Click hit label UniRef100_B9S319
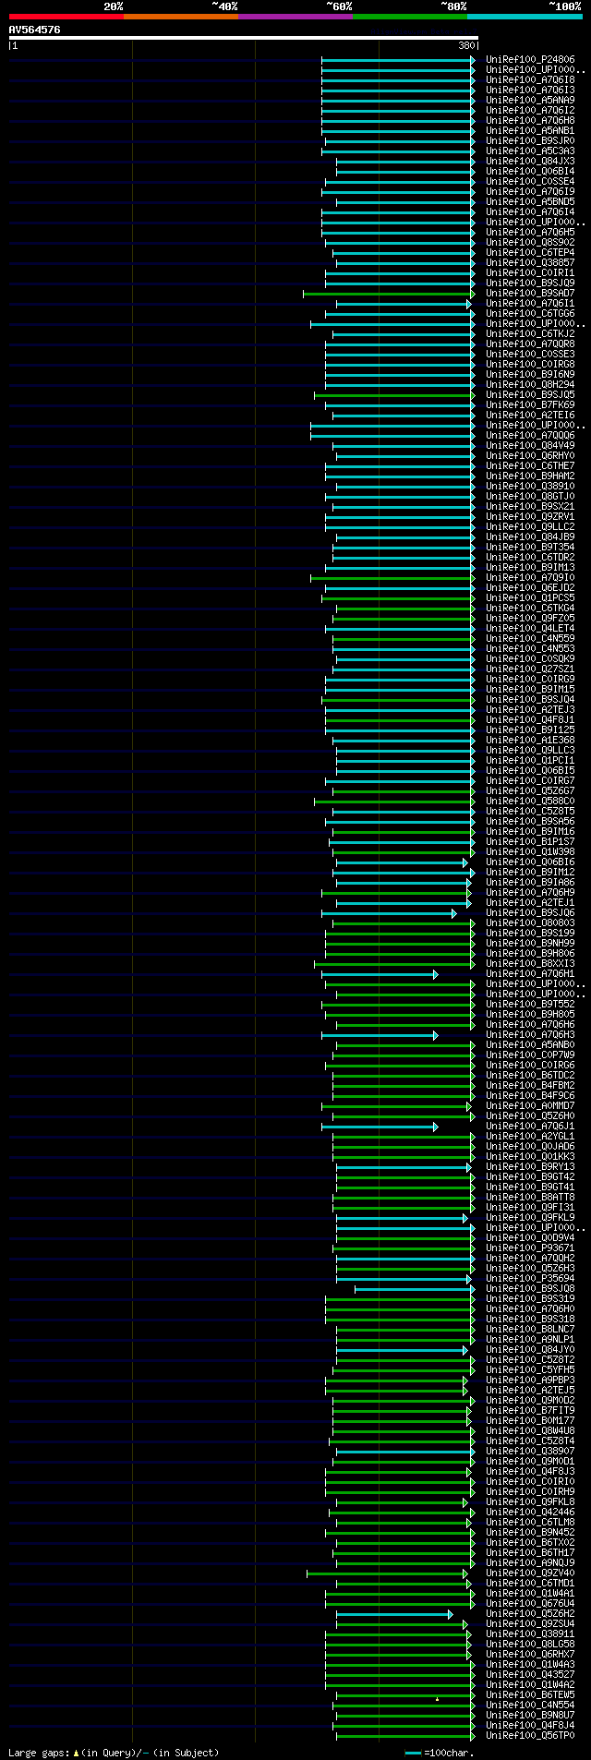This screenshot has width=591, height=1760. tap(530, 1299)
